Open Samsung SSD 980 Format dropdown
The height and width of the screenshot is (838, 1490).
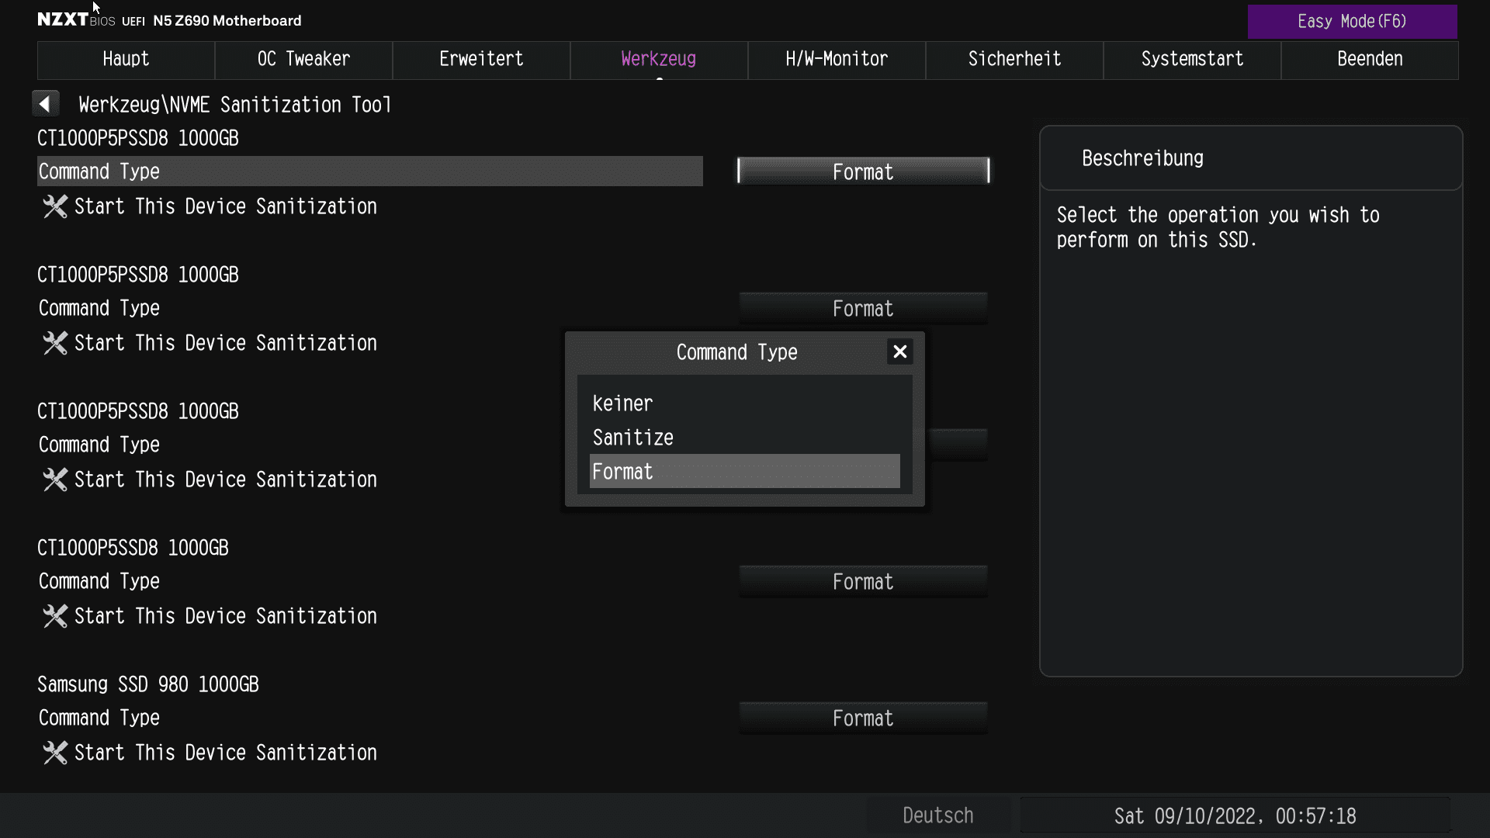click(863, 719)
